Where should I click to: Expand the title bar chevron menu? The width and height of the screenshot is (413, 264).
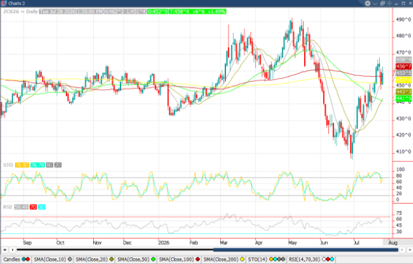point(375,3)
